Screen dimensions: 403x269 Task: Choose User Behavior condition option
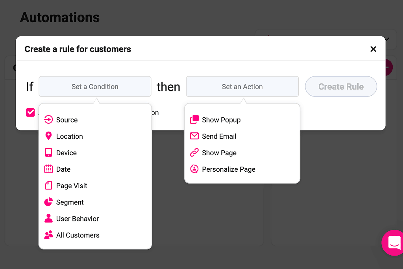[78, 219]
